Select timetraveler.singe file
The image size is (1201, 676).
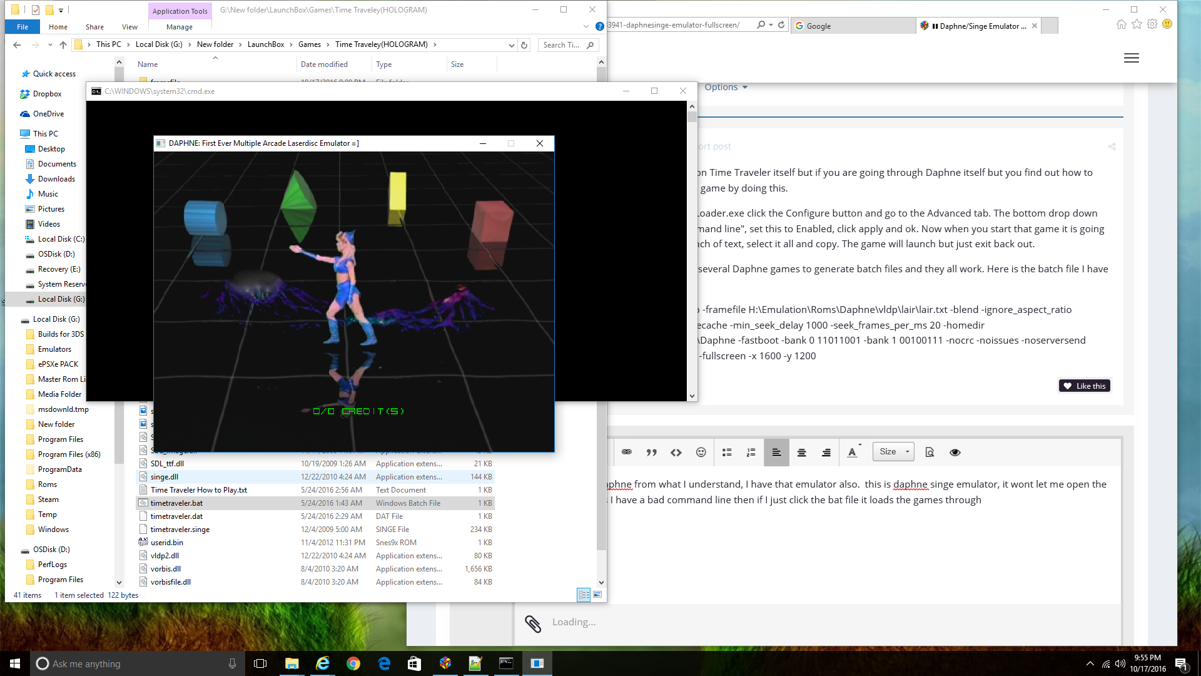(316, 530)
